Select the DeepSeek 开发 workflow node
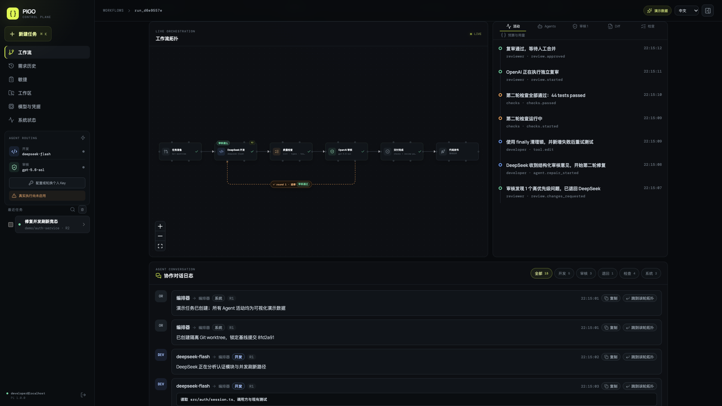 (236, 151)
